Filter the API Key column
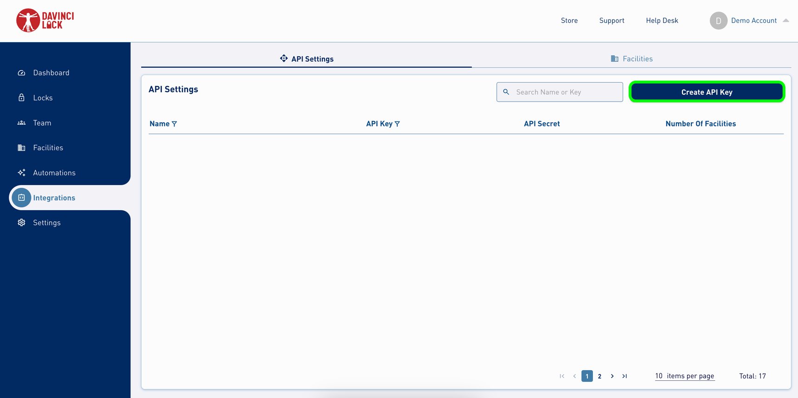The image size is (798, 398). click(397, 124)
